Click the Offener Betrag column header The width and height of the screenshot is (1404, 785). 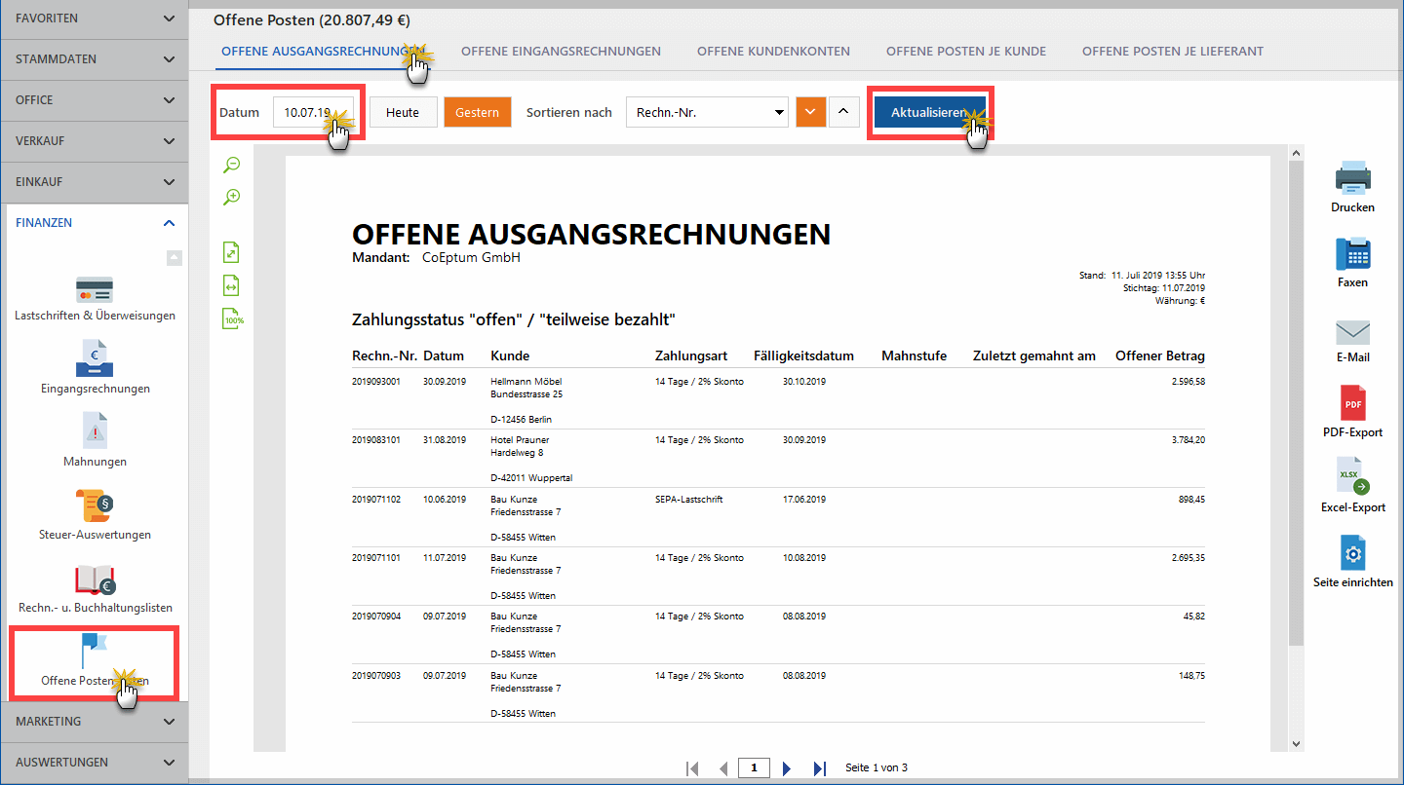[1160, 355]
